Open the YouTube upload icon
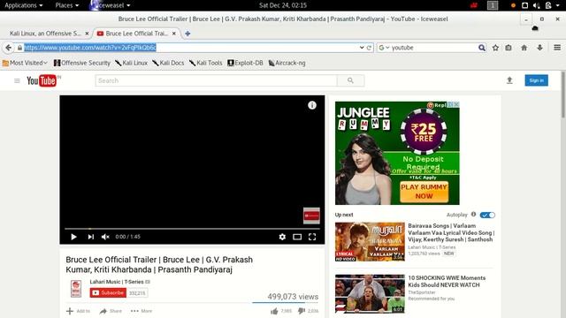 (x=509, y=80)
